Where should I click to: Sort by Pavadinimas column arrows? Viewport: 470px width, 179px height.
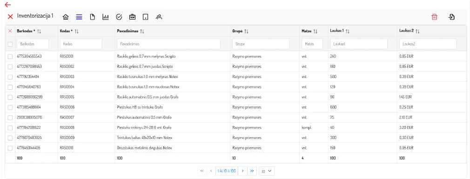(x=142, y=31)
